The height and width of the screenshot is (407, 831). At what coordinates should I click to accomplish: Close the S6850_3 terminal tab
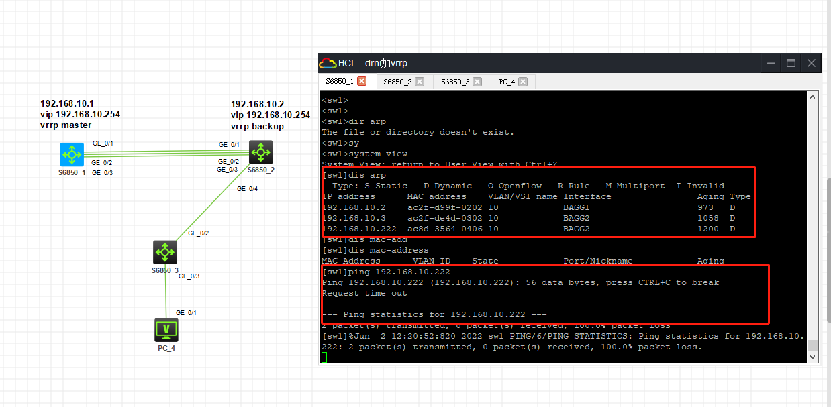tap(477, 82)
